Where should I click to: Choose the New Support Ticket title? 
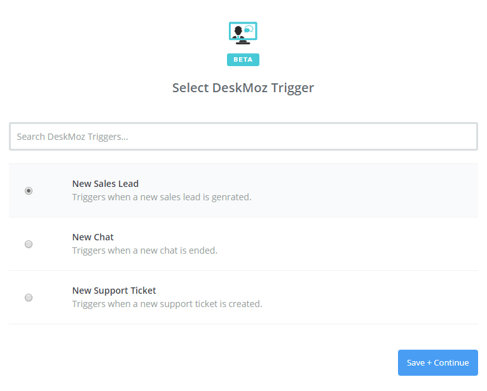point(114,291)
